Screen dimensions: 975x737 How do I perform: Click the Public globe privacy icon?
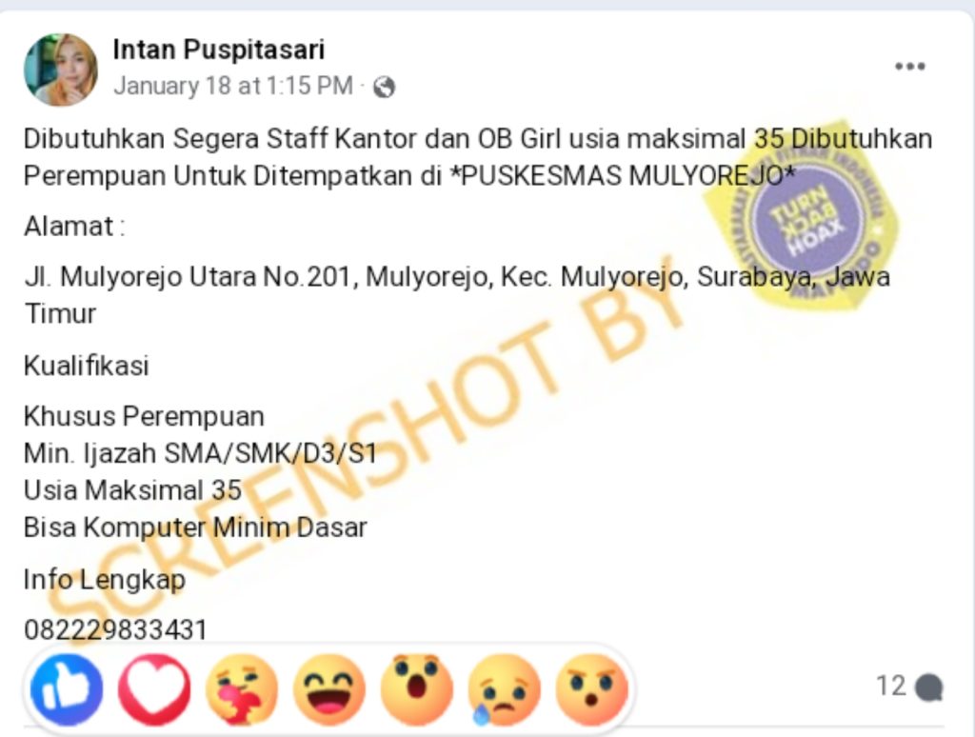[384, 87]
